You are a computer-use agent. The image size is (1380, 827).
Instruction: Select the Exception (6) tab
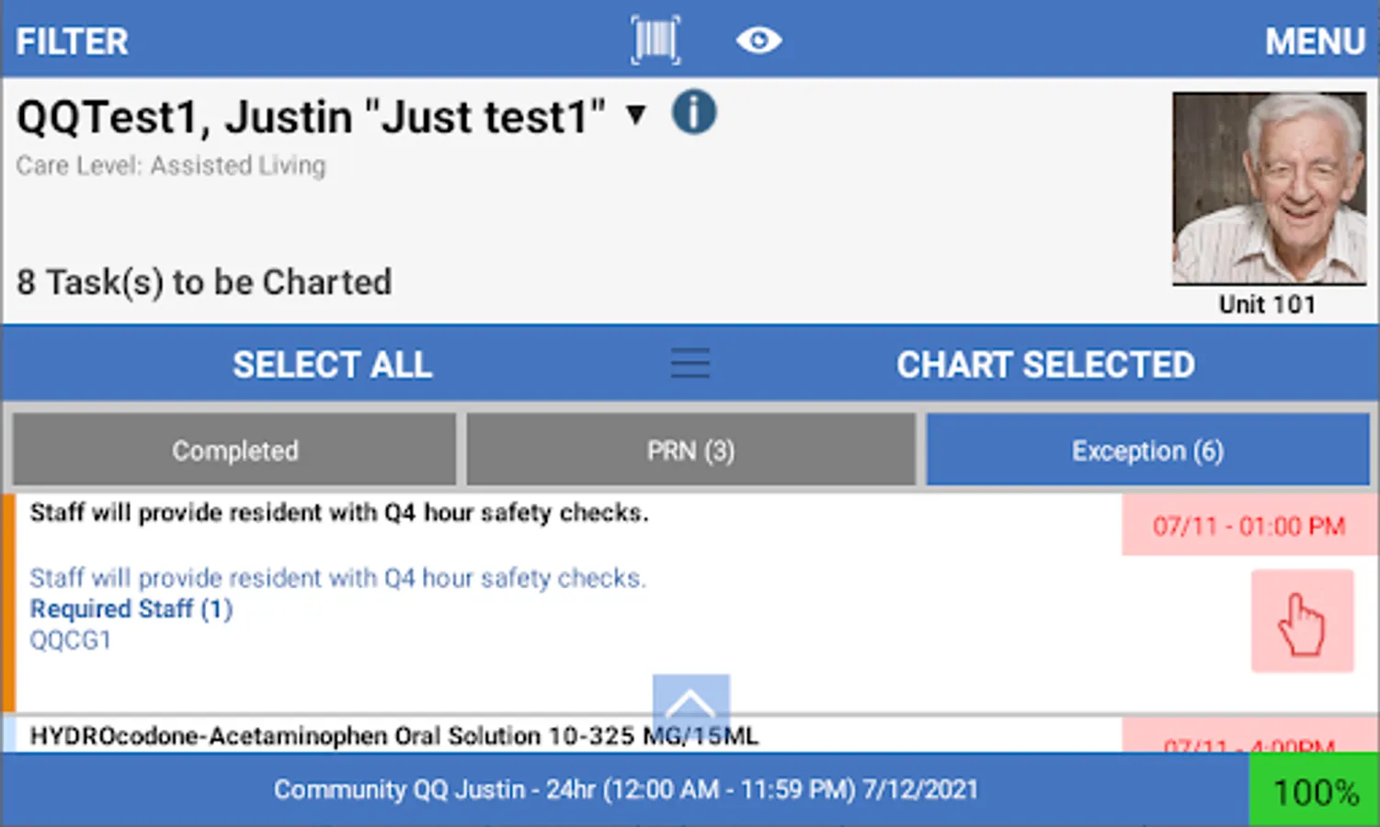[1146, 449]
